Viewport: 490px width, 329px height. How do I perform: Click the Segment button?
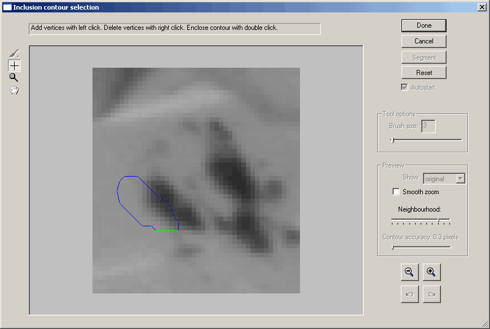(x=424, y=57)
